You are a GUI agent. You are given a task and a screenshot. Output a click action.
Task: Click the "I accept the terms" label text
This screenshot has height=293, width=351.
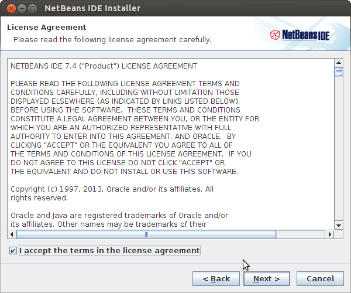click(109, 250)
